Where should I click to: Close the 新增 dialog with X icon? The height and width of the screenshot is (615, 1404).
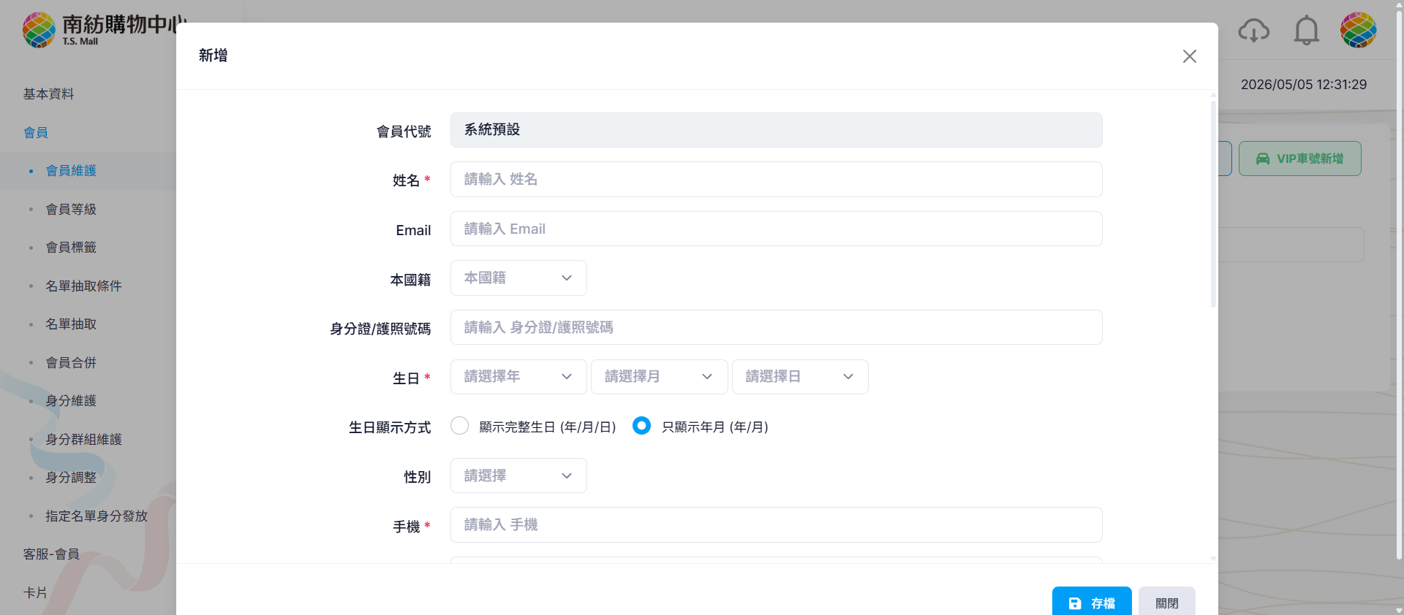[x=1190, y=56]
